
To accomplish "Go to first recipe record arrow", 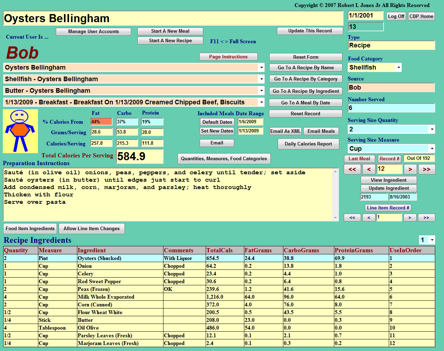I will [352, 169].
